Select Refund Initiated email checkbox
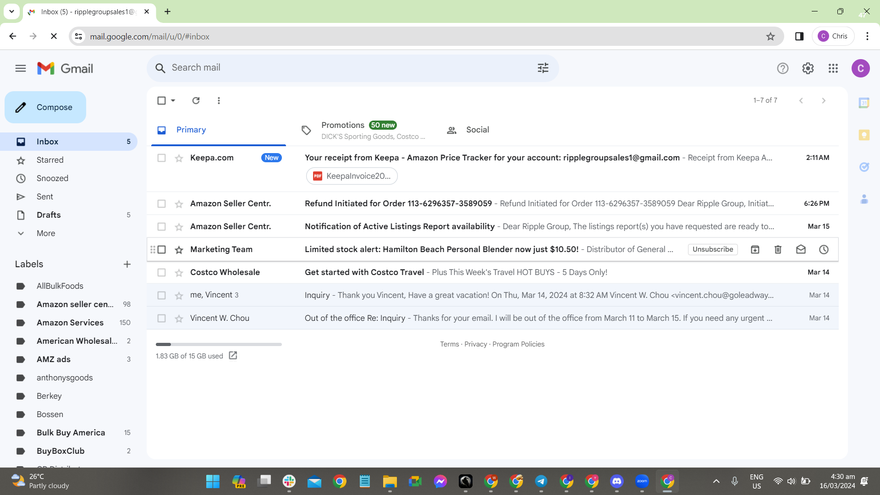Screen dimensions: 880x495 [161, 203]
